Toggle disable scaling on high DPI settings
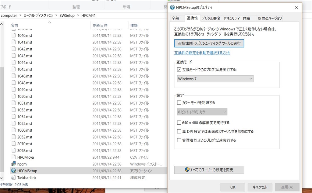The width and height of the screenshot is (312, 193). [179, 131]
